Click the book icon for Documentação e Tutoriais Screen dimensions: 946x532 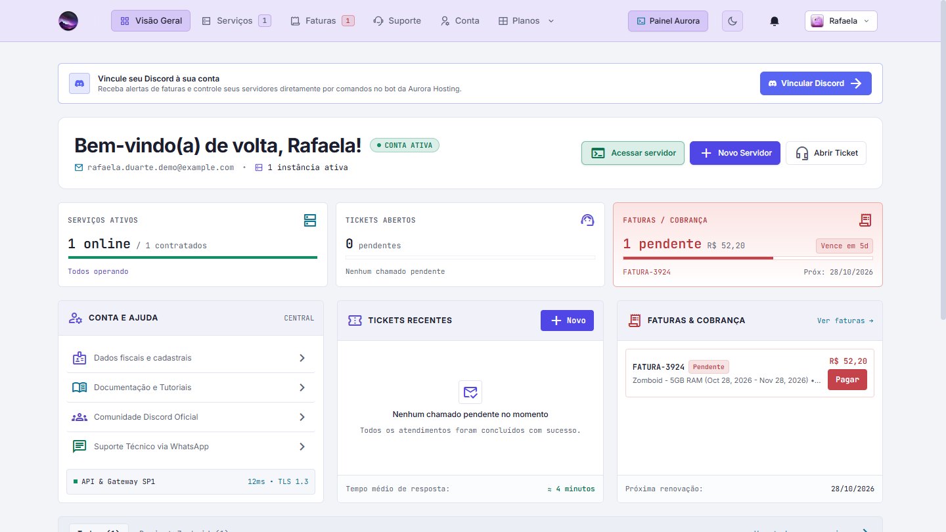click(79, 388)
